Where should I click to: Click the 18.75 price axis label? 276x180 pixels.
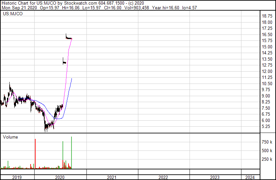267,16
